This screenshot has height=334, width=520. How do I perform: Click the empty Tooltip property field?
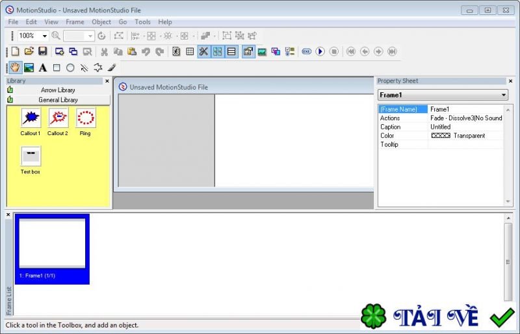click(x=465, y=145)
